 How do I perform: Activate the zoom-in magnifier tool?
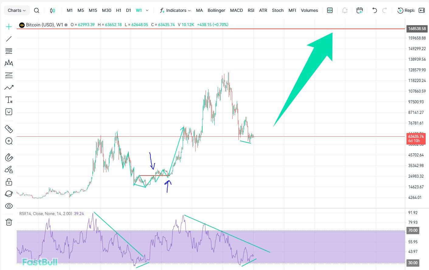(x=9, y=141)
